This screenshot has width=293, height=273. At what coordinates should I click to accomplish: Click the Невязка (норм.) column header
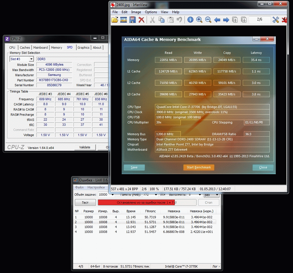click(x=202, y=211)
